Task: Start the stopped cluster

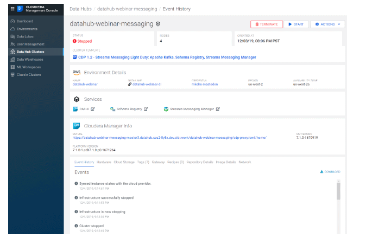Action: tap(296, 24)
